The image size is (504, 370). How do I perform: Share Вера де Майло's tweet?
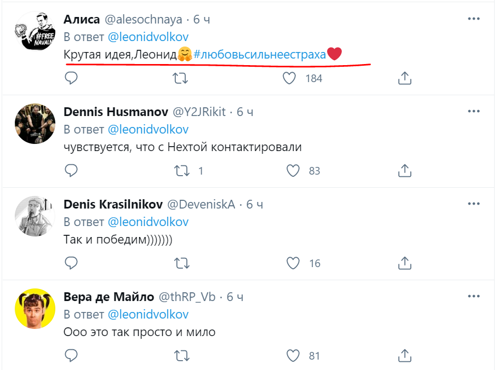pyautogui.click(x=404, y=356)
